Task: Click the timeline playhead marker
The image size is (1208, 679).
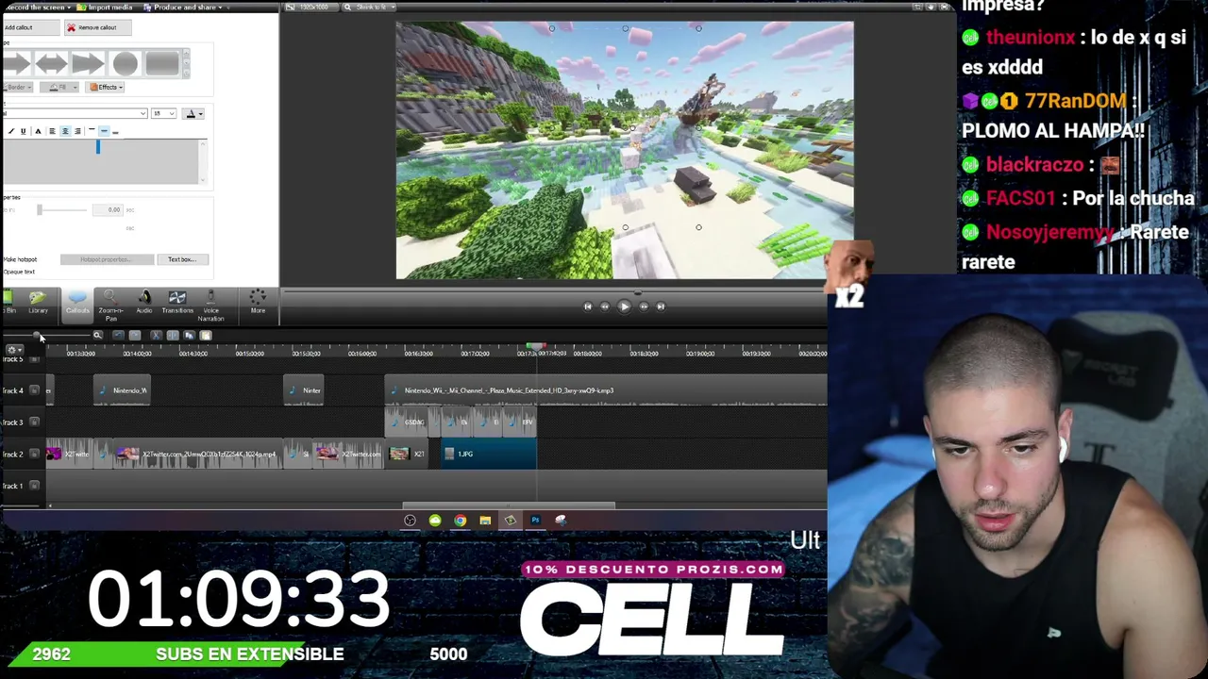Action: tap(535, 347)
